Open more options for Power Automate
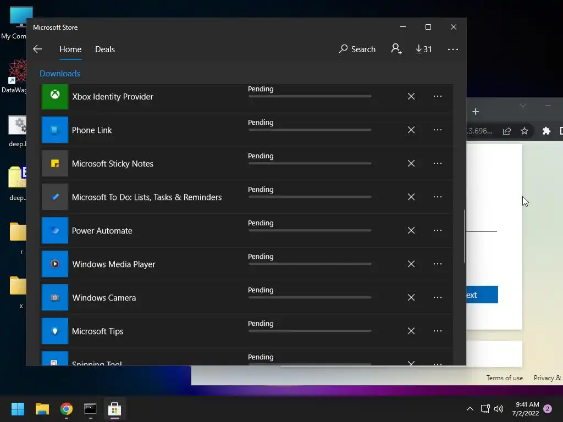 pyautogui.click(x=437, y=230)
